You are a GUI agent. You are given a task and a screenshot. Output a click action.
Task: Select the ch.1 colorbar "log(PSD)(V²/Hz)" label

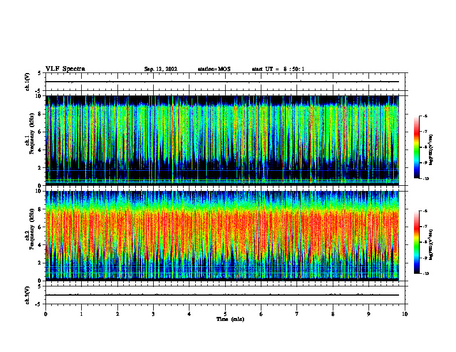[431, 150]
